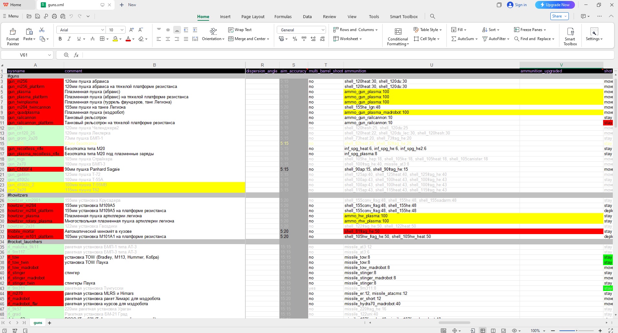Go to the first sheet arrow

[x=3, y=323]
